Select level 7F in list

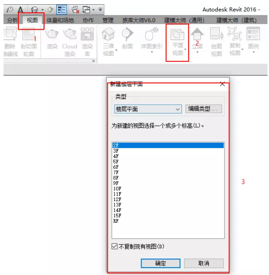(x=168, y=172)
